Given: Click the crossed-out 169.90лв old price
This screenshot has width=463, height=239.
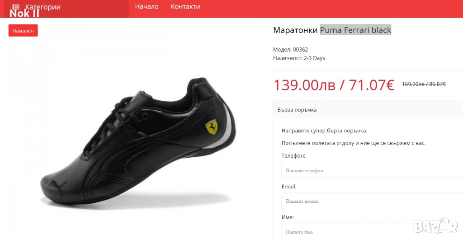Looking at the screenshot, I should (413, 84).
